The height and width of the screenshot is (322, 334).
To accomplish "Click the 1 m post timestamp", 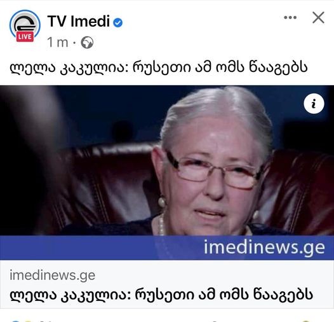I will tap(58, 42).
